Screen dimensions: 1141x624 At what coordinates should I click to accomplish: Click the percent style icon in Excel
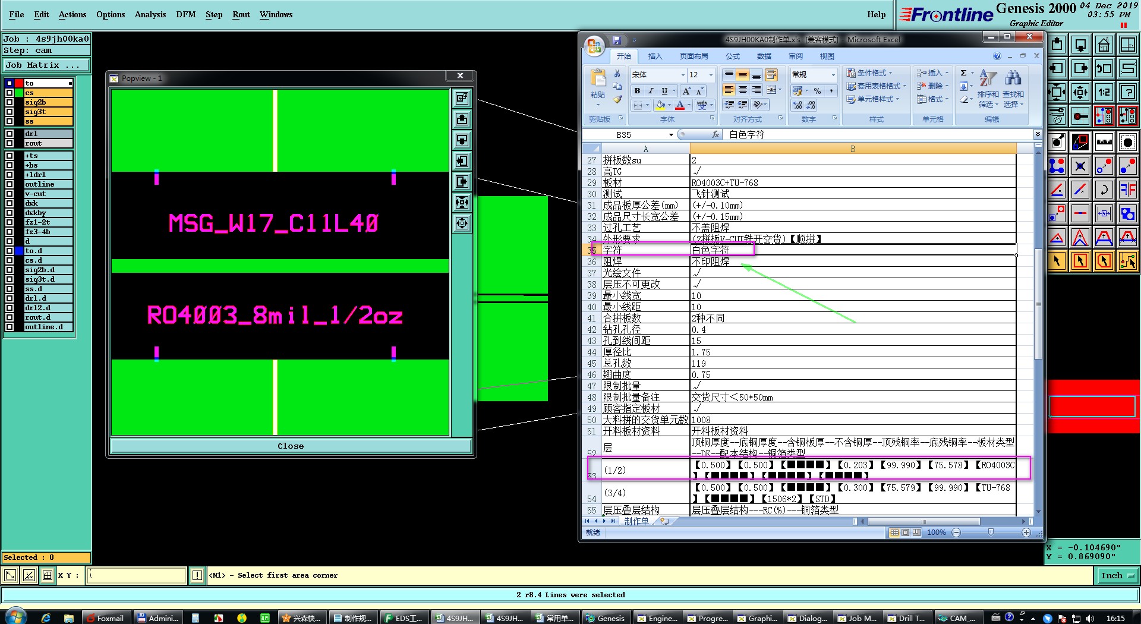(817, 91)
